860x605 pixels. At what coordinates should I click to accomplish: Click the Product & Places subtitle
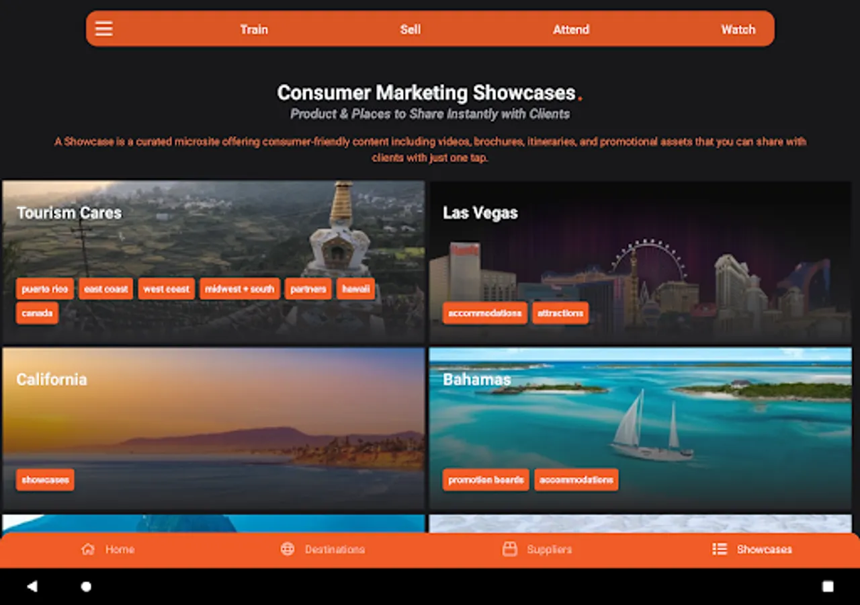click(x=430, y=114)
